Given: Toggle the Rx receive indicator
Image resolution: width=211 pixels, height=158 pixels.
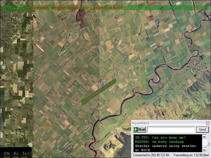Looking at the screenshot, I should [x=16, y=154].
